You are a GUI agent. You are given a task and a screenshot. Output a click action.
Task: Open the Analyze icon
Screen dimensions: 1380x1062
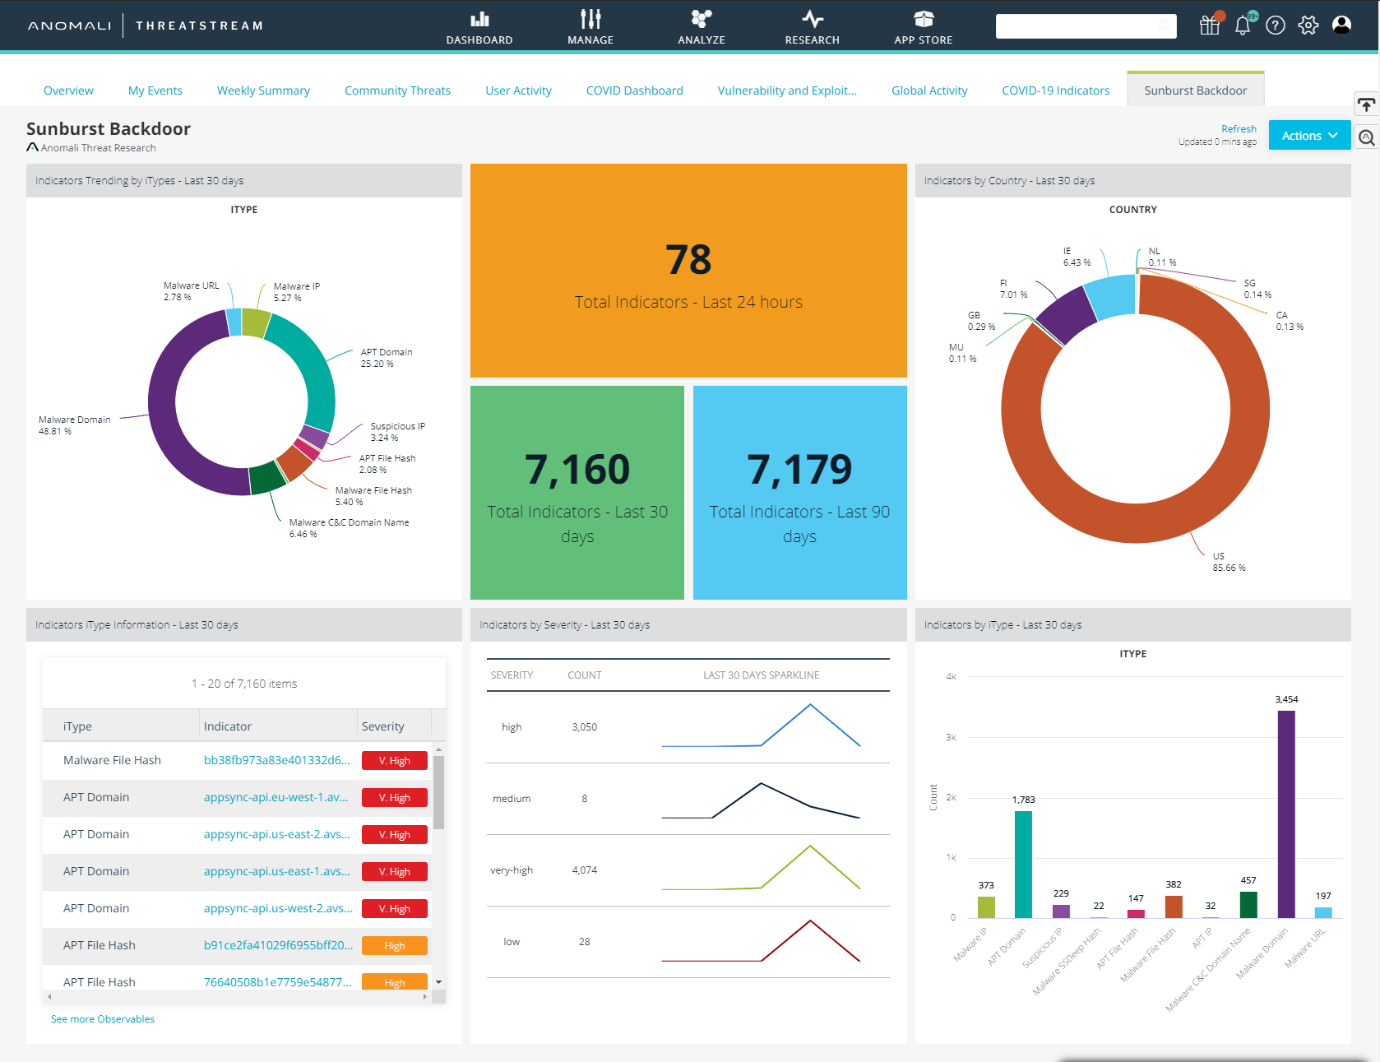(702, 19)
